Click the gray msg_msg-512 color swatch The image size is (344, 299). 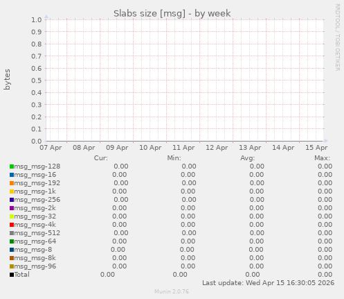[12, 233]
